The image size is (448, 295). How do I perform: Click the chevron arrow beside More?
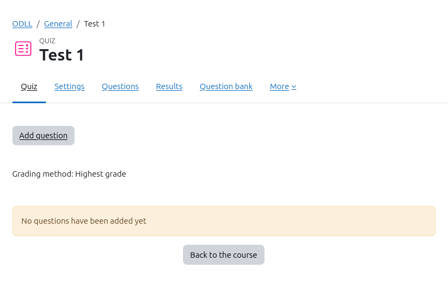point(294,87)
